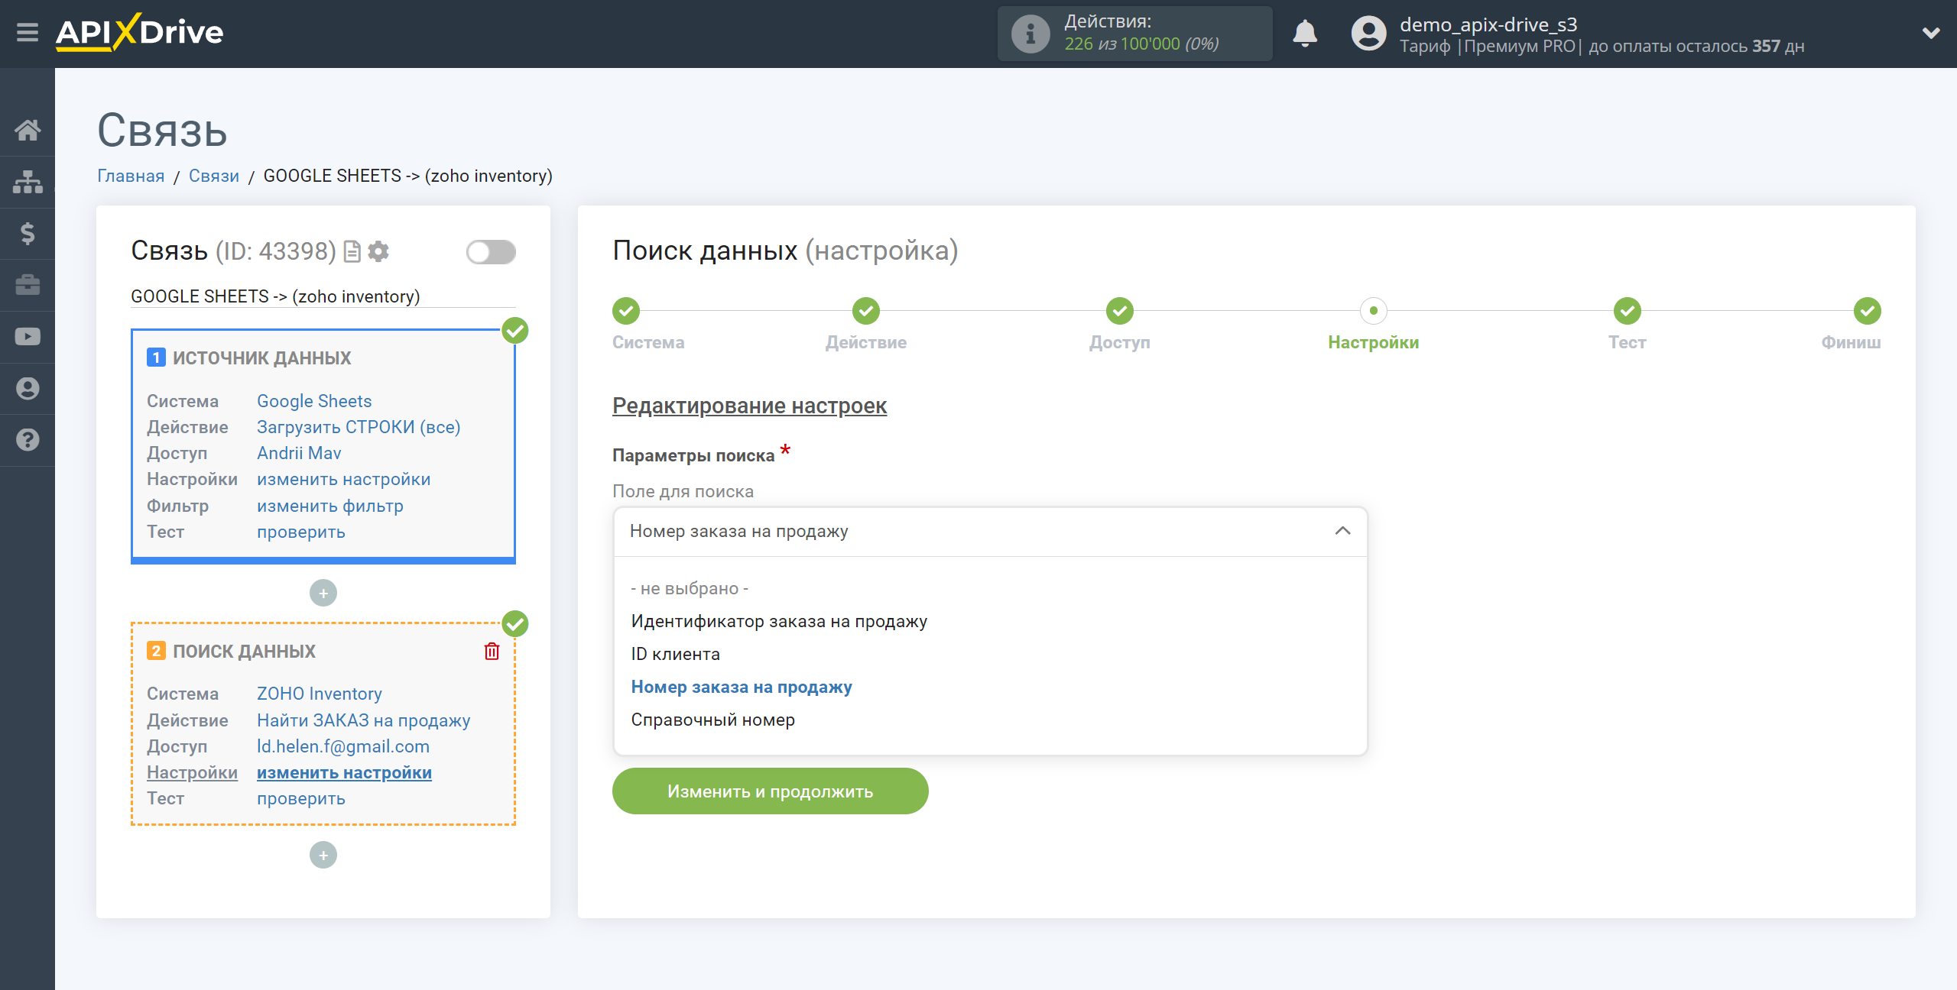This screenshot has width=1957, height=990.
Task: Click the 'ИСТОЧНИК ДАННЫХ' block header
Action: coord(261,357)
